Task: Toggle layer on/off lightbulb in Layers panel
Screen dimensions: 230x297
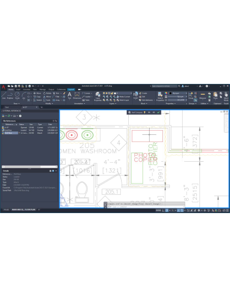Action: point(104,93)
